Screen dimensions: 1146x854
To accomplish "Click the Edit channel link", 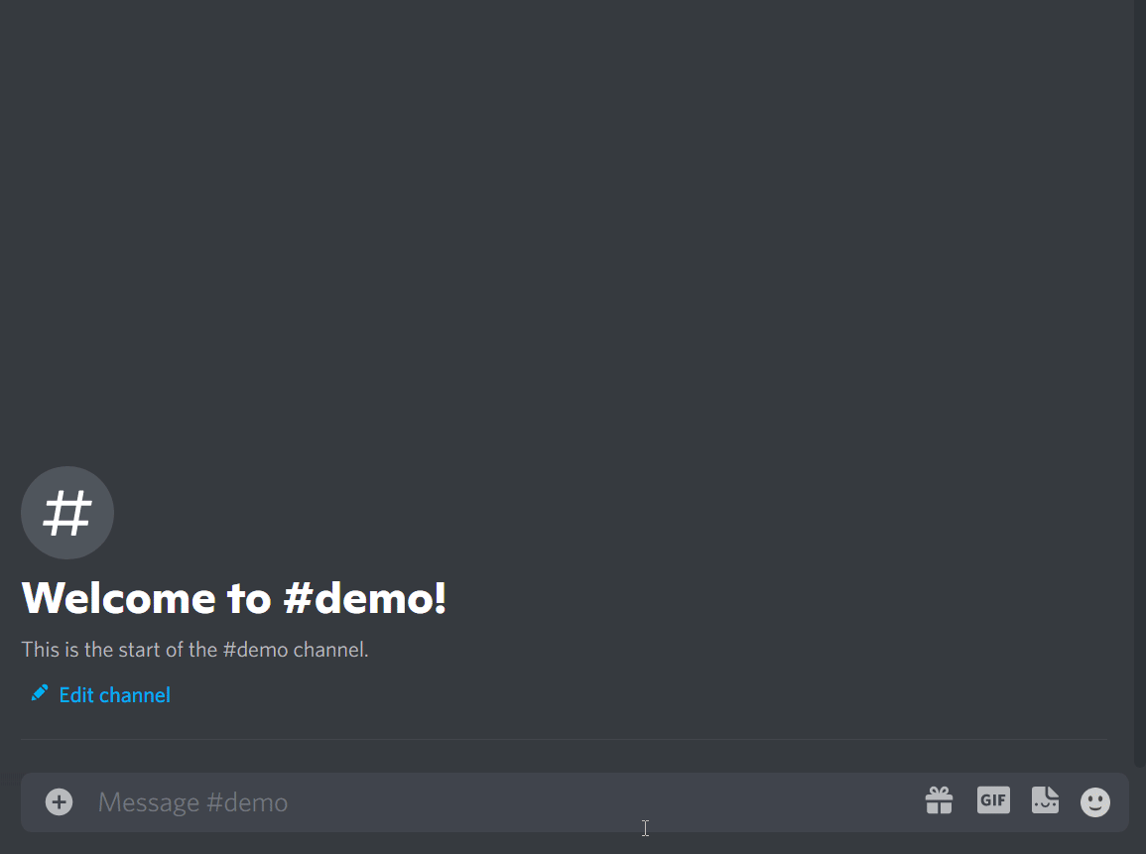I will coord(115,694).
